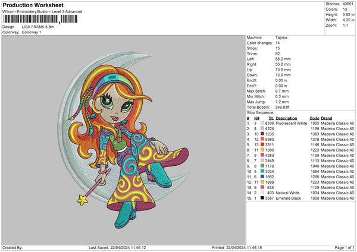Screen dimensions: 357x252
Task: Click the Stop Sequence label
Action: point(260,113)
